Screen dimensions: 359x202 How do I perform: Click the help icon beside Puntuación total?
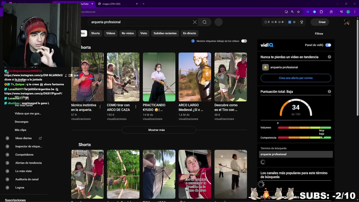329,91
